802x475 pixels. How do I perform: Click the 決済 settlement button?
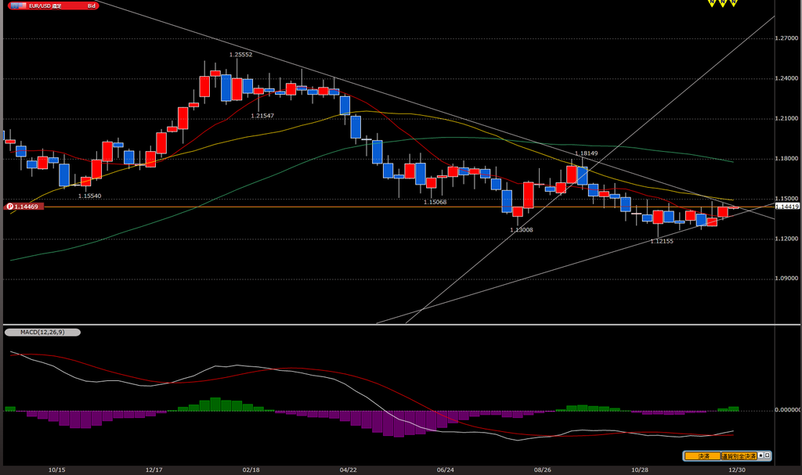click(x=703, y=456)
